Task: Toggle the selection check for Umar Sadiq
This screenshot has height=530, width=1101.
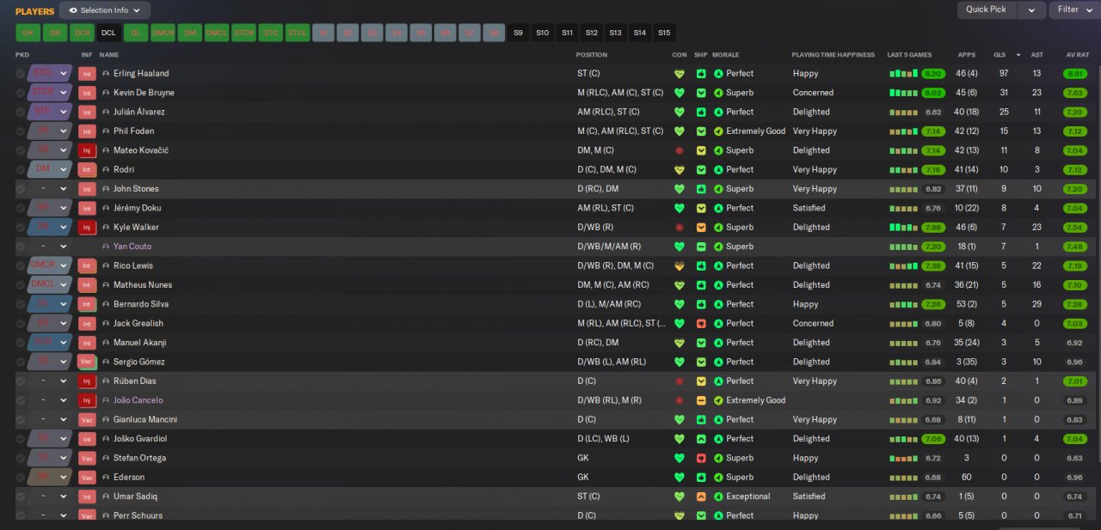Action: click(x=21, y=496)
